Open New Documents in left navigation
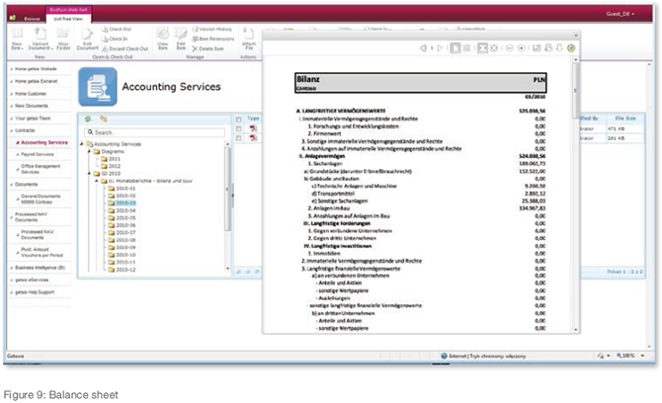Image resolution: width=662 pixels, height=403 pixels. [x=32, y=106]
